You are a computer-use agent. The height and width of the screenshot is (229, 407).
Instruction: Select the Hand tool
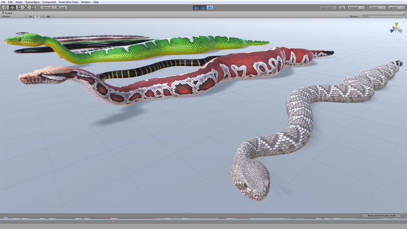click(x=5, y=7)
